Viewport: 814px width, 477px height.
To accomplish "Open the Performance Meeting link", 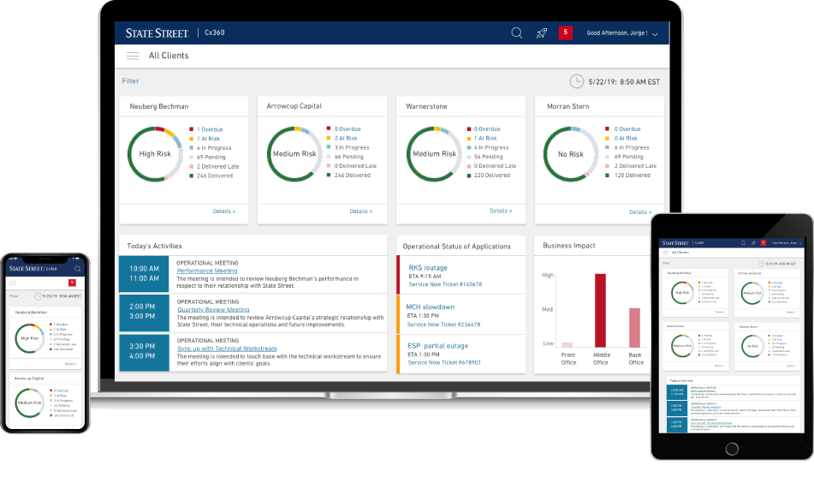I will (207, 271).
